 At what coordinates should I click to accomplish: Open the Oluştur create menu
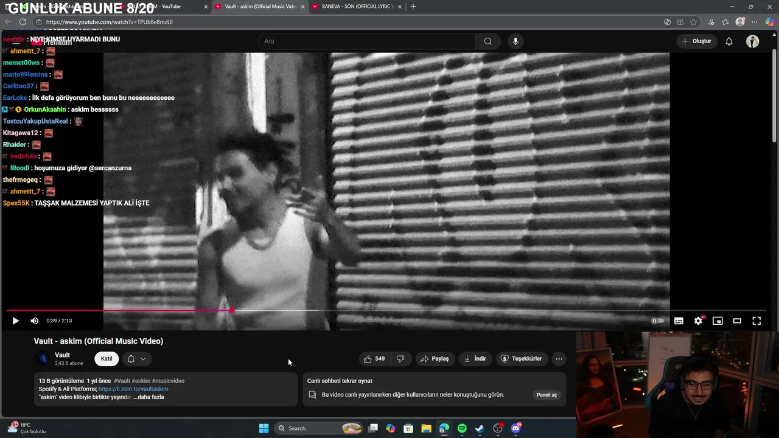(x=697, y=41)
